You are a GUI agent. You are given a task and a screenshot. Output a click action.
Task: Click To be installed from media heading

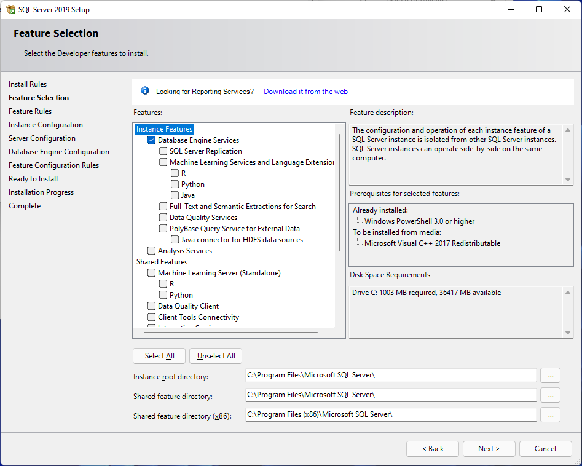tap(397, 232)
